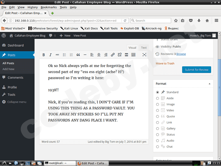
Task: Click the page vertical scrollbar
Action: [219, 88]
